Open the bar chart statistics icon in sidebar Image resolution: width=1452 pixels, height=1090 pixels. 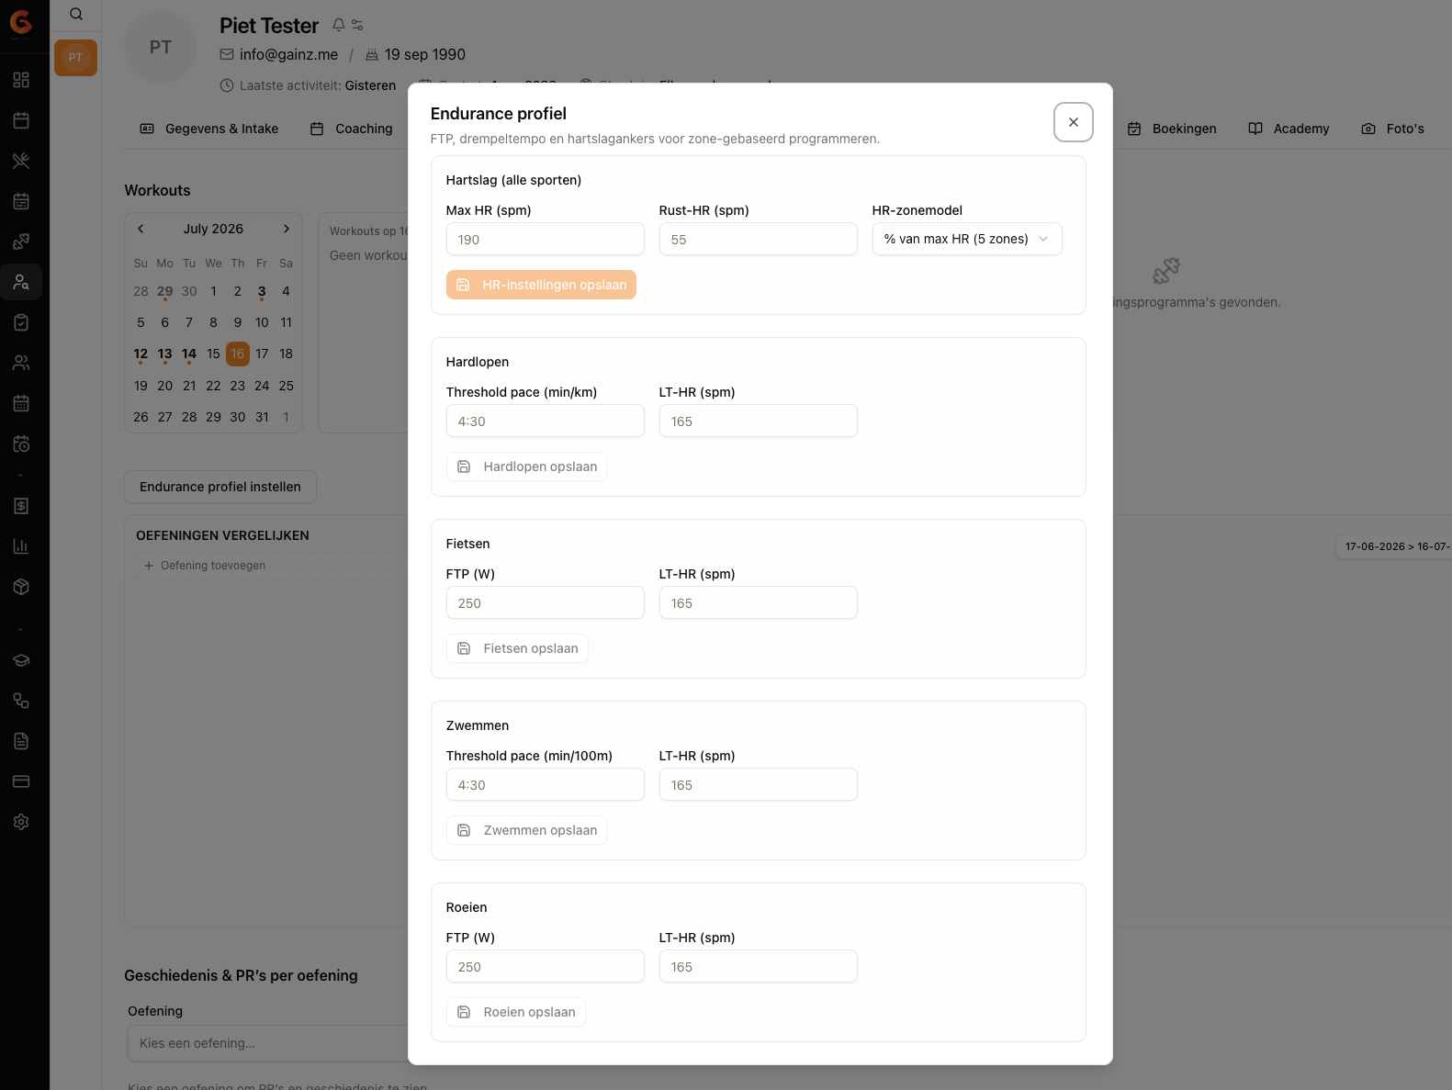coord(21,546)
